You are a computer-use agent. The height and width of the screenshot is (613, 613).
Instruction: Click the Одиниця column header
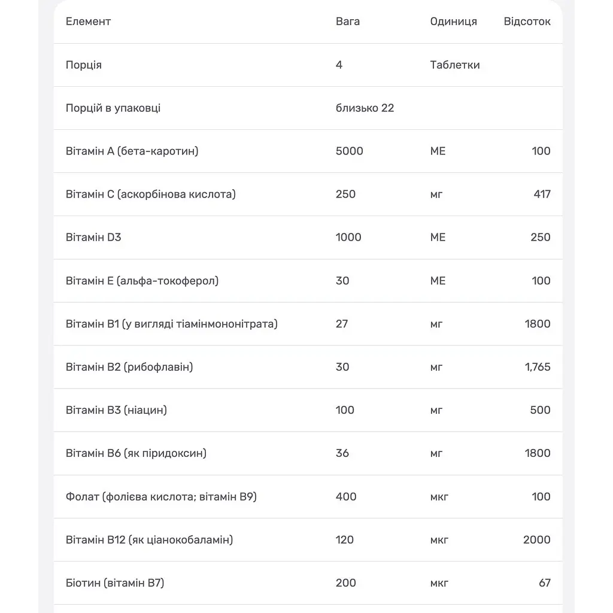click(x=454, y=22)
